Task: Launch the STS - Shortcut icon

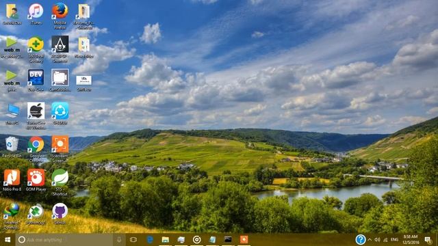Action: (60, 182)
